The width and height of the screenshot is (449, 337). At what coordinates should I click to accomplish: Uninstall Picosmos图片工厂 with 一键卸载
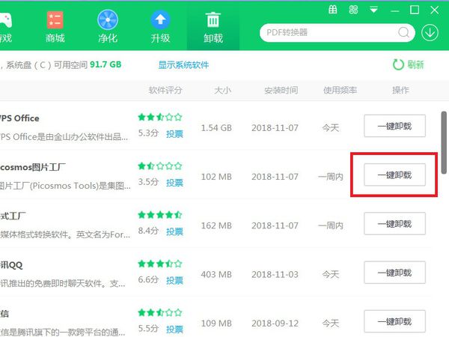click(394, 174)
